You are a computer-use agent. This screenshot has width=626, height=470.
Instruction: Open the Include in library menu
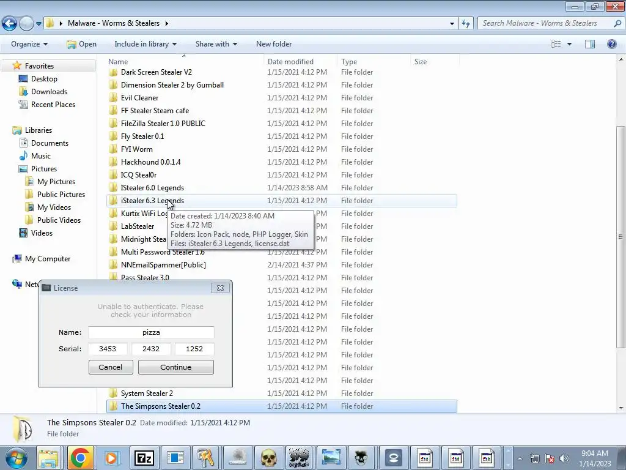pyautogui.click(x=145, y=44)
